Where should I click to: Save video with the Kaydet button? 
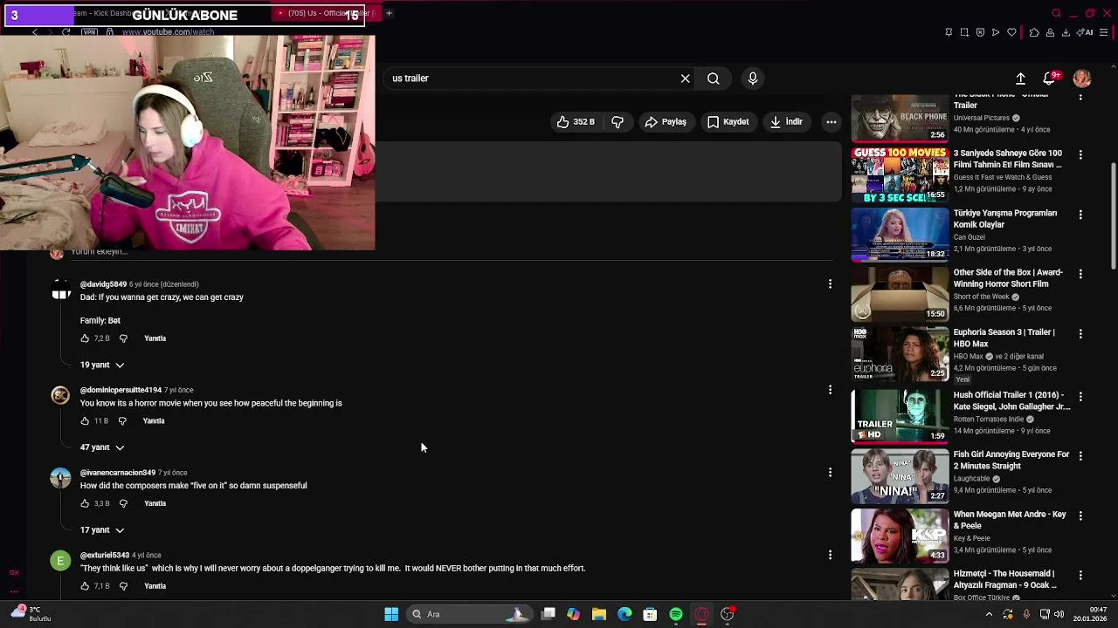tap(728, 122)
